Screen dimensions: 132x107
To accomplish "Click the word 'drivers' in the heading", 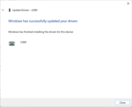I will tap(73, 21).
